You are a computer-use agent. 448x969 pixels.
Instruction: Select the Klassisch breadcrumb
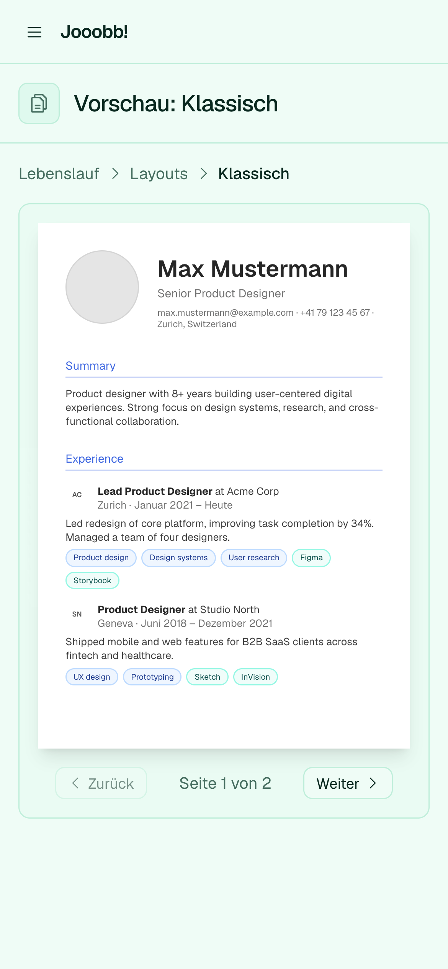[x=253, y=174]
